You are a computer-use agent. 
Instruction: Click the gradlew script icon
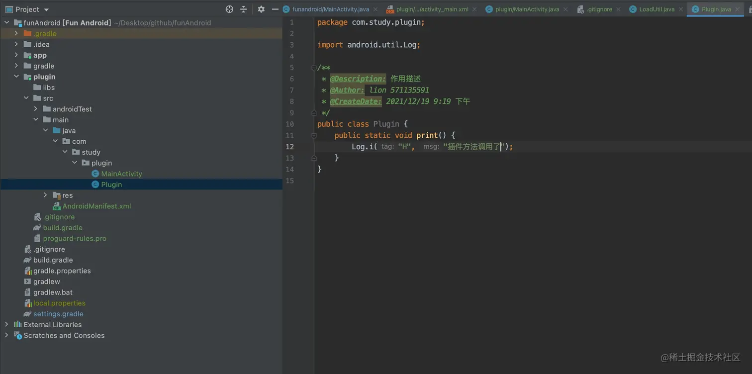point(28,281)
